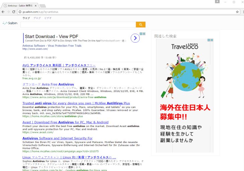The height and width of the screenshot is (171, 244).
Task: Close the Antivirus - Salbin tab
Action: (36, 6)
